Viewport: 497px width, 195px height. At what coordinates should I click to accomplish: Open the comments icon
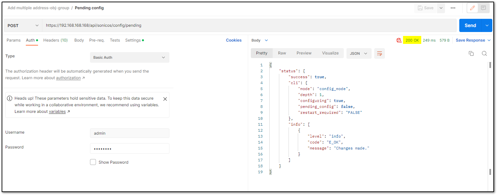pos(483,8)
